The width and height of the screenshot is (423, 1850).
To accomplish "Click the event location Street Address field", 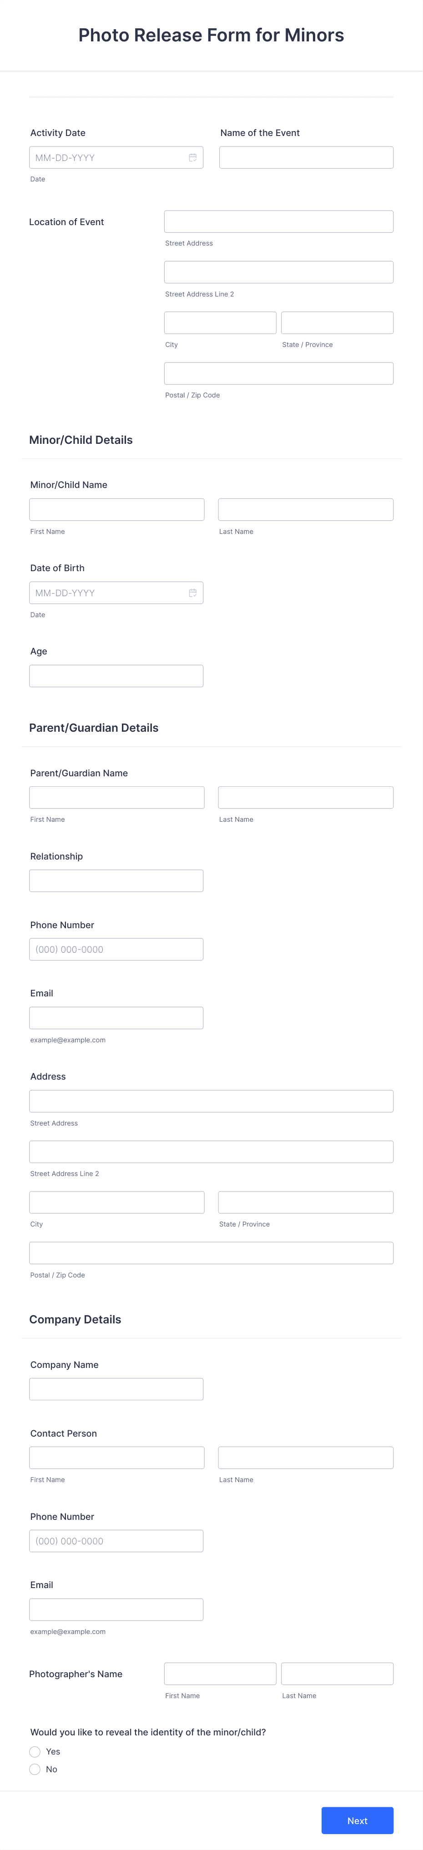I will click(279, 221).
